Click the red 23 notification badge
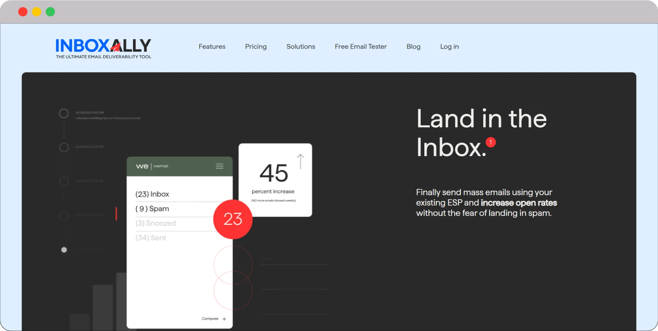This screenshot has width=658, height=331. 233,219
